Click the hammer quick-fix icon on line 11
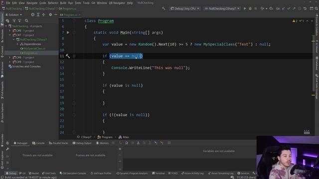 tap(68, 56)
